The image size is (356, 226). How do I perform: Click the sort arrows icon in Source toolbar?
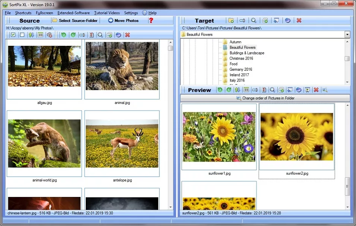coord(31,35)
